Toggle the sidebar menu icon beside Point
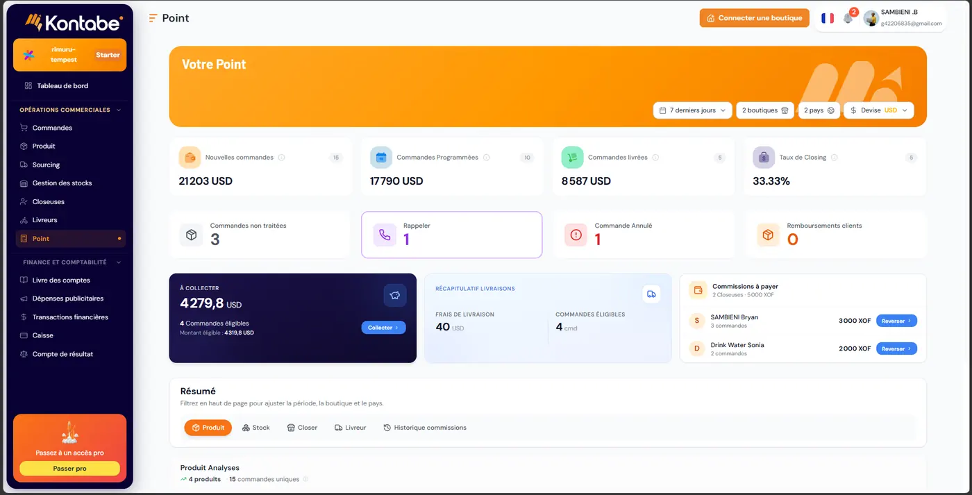The image size is (972, 495). point(153,18)
